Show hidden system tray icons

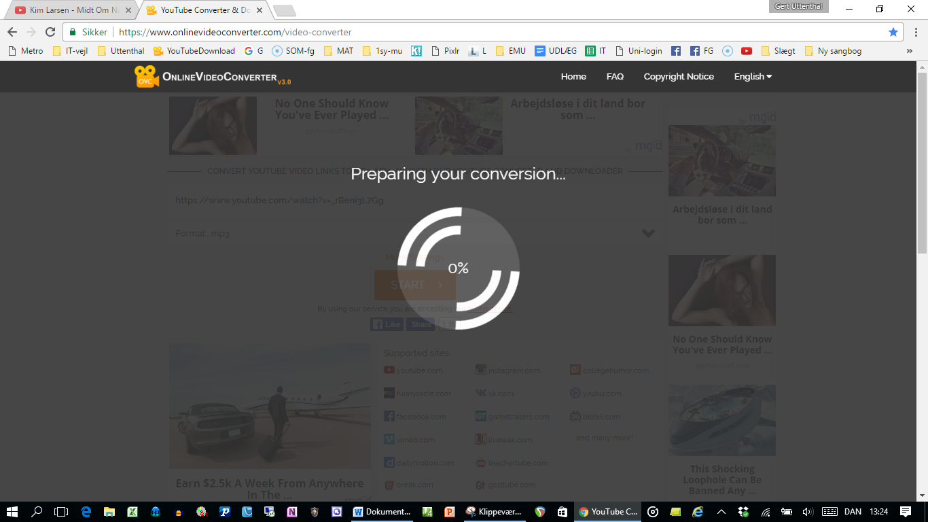pyautogui.click(x=721, y=512)
